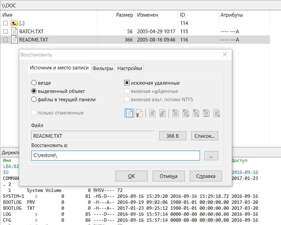
Task: Close the Восстановить dialog with X
Action: (225, 55)
